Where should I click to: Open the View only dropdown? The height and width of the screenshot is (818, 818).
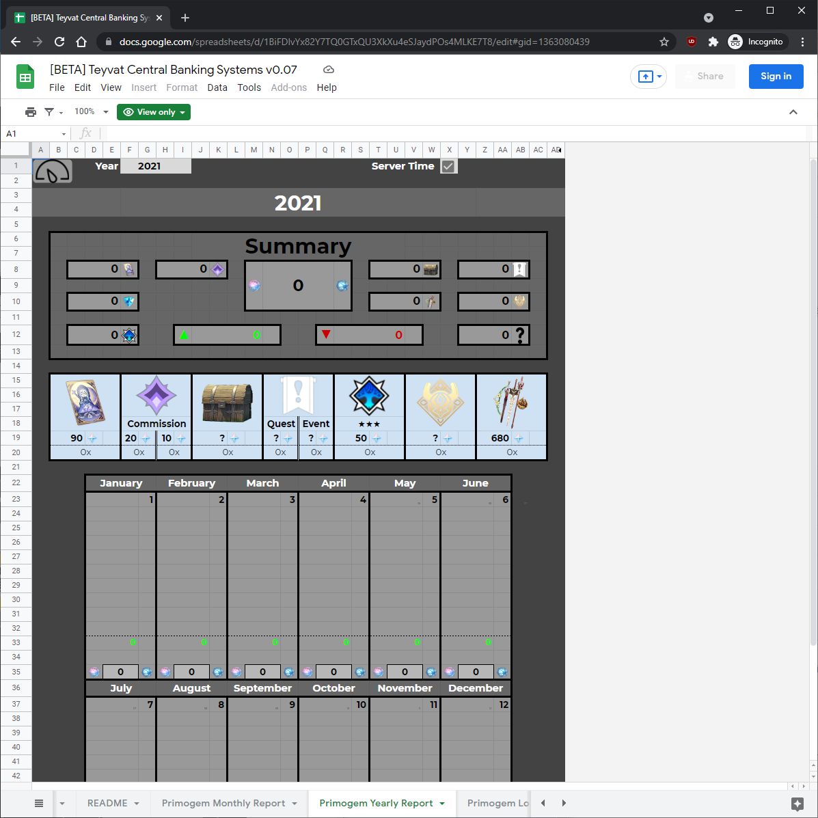click(x=153, y=111)
